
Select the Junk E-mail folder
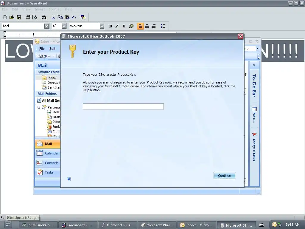[x=54, y=126]
